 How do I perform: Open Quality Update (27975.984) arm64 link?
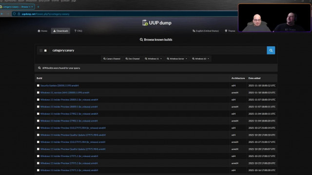(73, 149)
